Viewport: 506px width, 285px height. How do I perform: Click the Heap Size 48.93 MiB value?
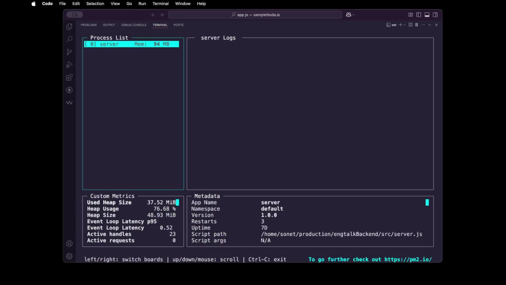coord(161,215)
